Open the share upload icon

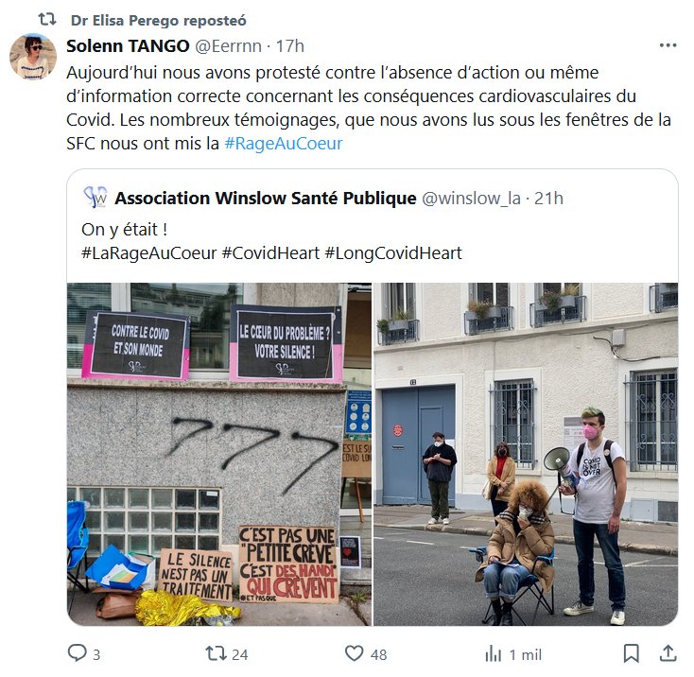click(x=668, y=653)
